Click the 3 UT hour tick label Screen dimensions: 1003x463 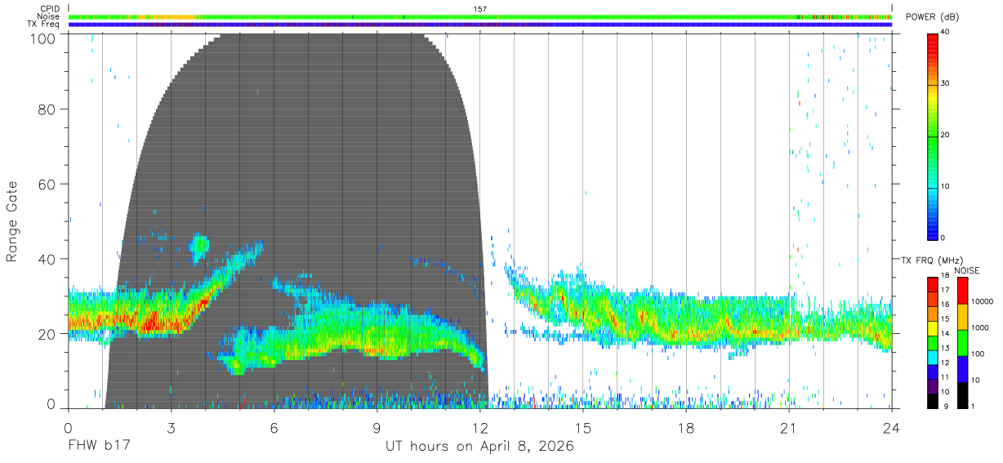(171, 428)
